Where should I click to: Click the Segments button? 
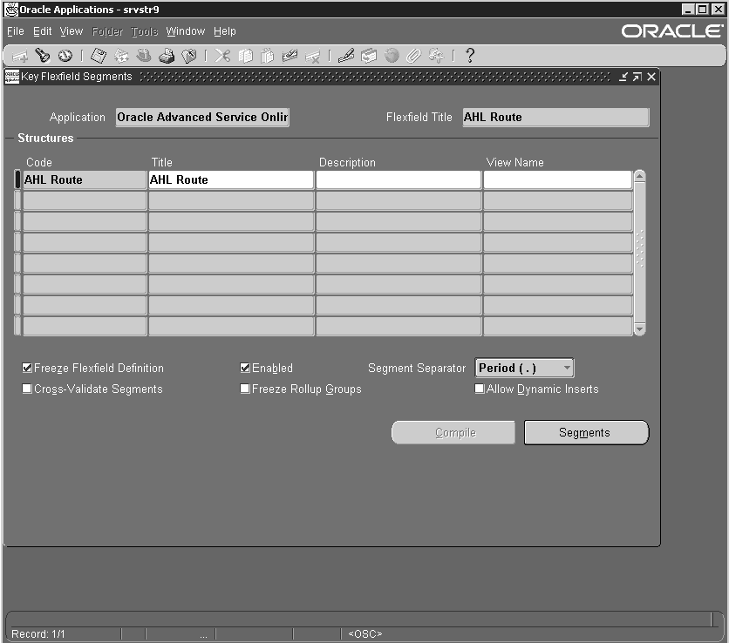coord(586,432)
